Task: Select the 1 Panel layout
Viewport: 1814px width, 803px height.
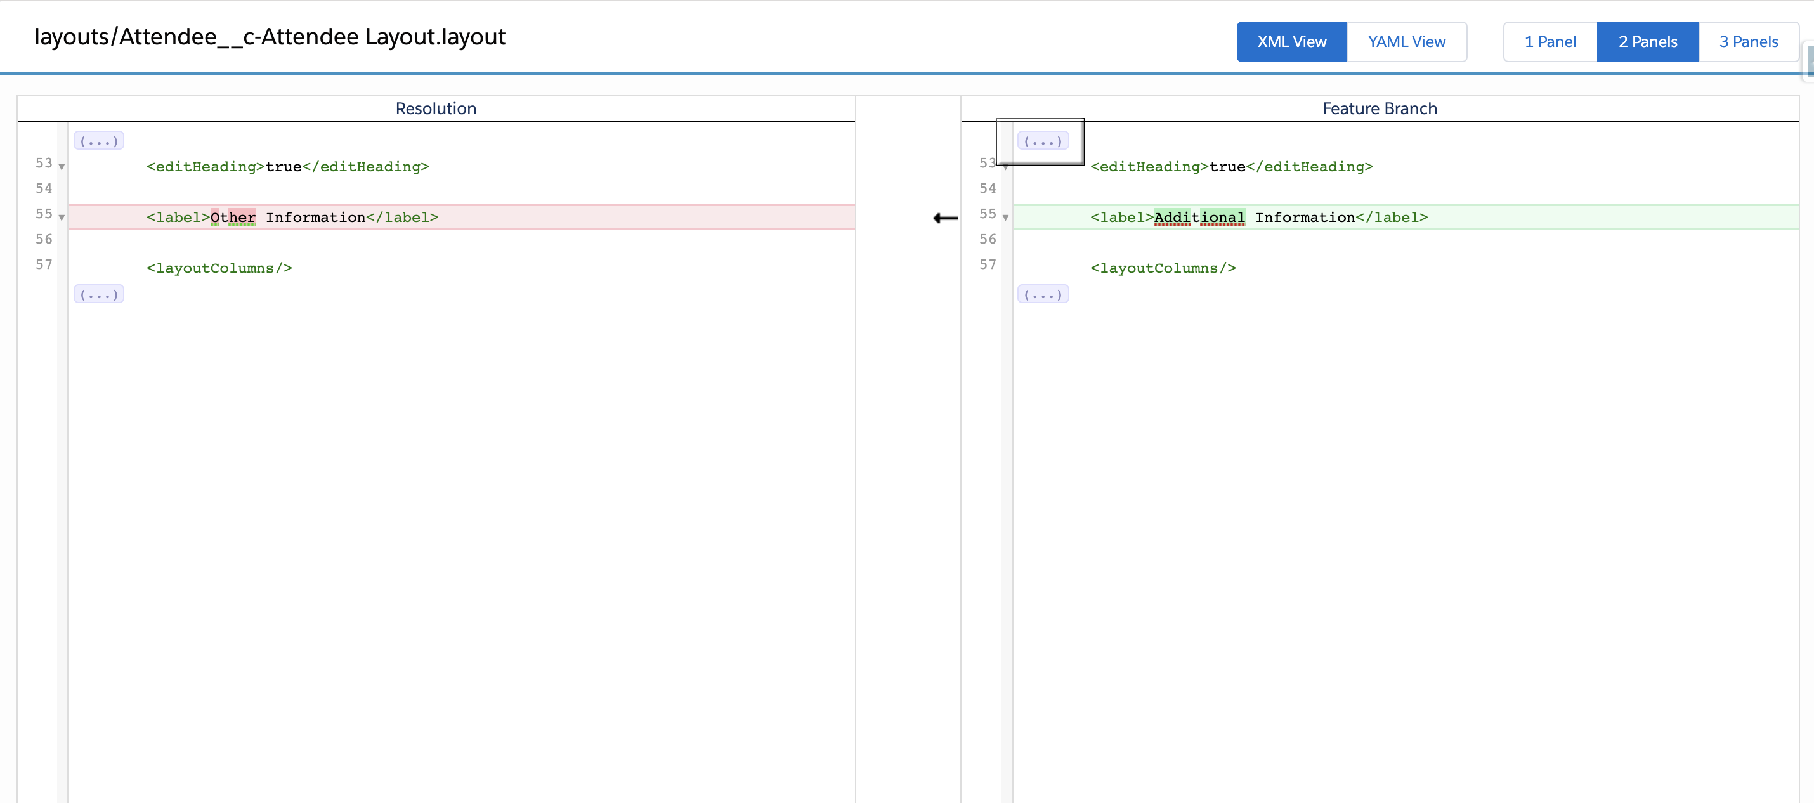Action: point(1550,42)
